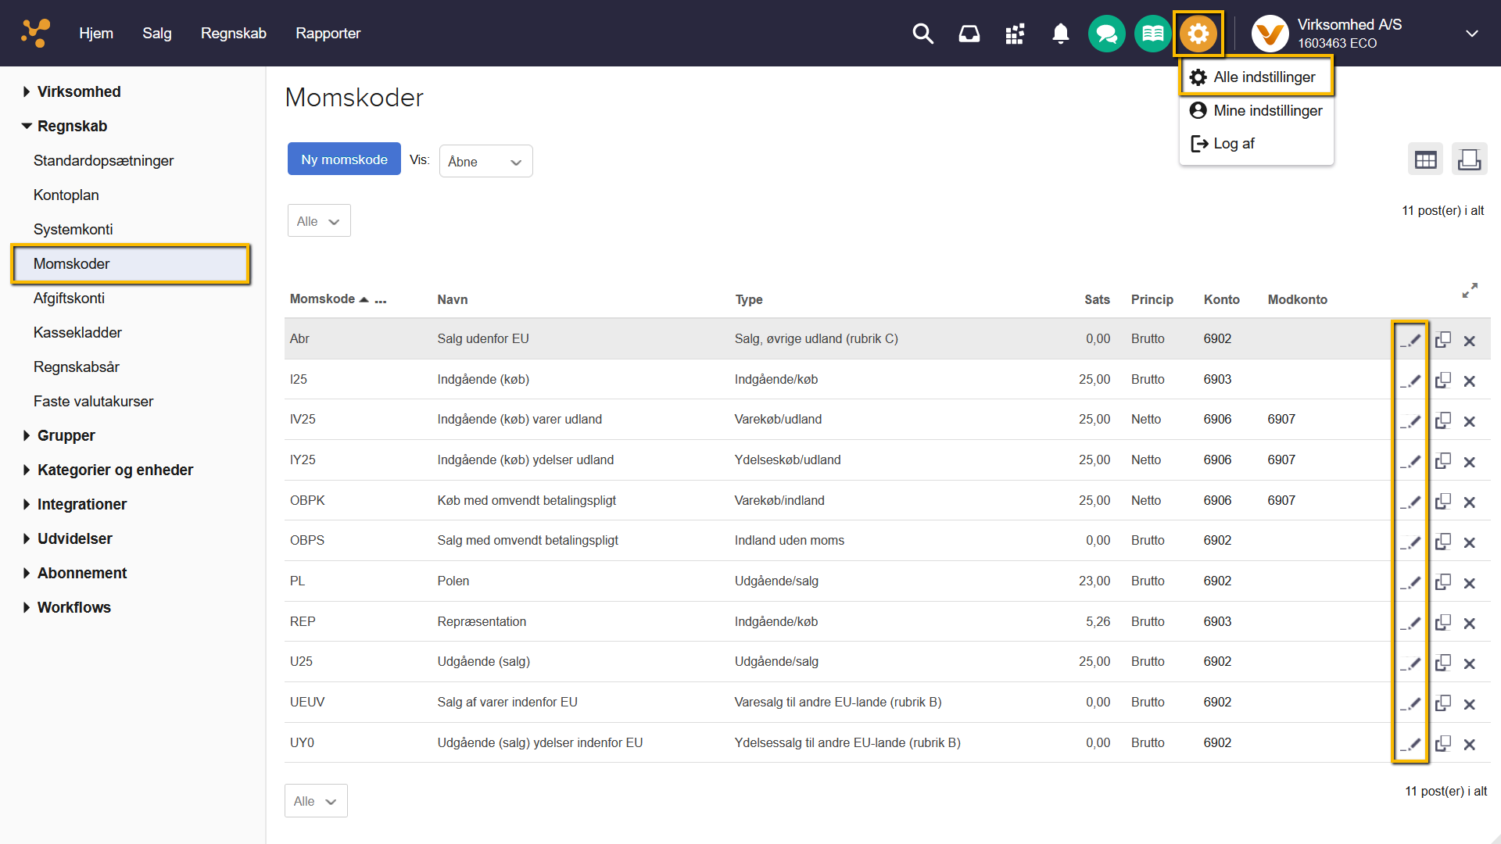The height and width of the screenshot is (844, 1501).
Task: Sort by the Momskode column header
Action: [x=322, y=299]
